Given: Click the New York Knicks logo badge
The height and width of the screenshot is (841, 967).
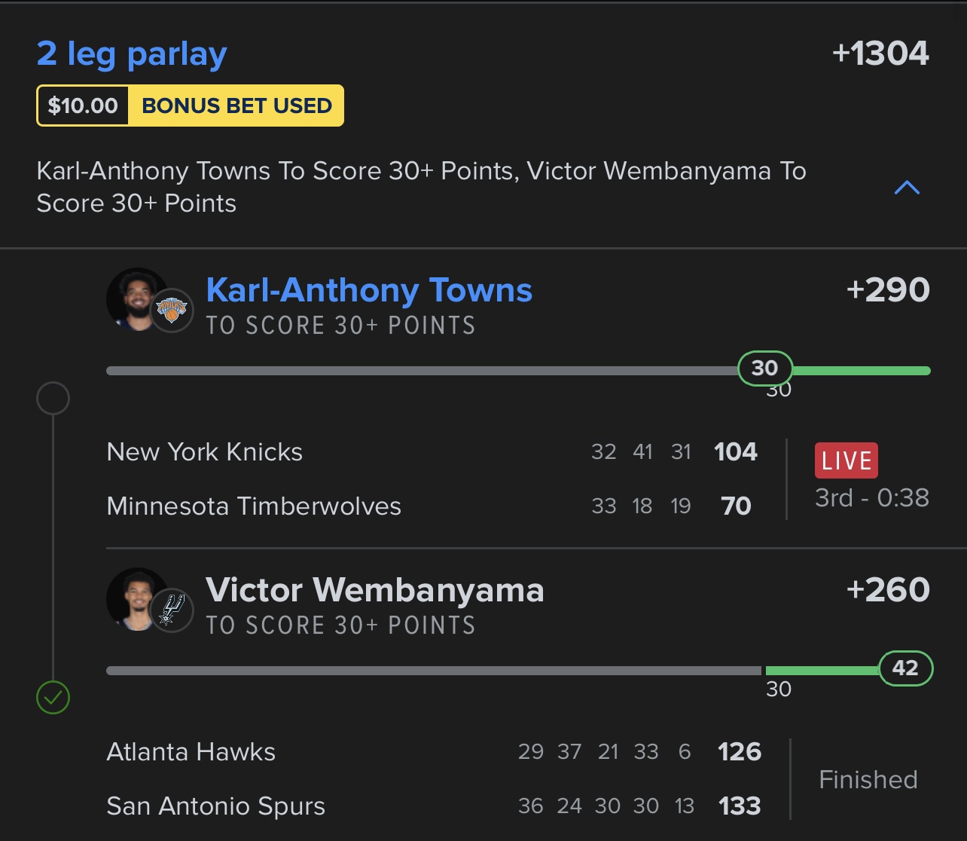Looking at the screenshot, I should coord(172,310).
